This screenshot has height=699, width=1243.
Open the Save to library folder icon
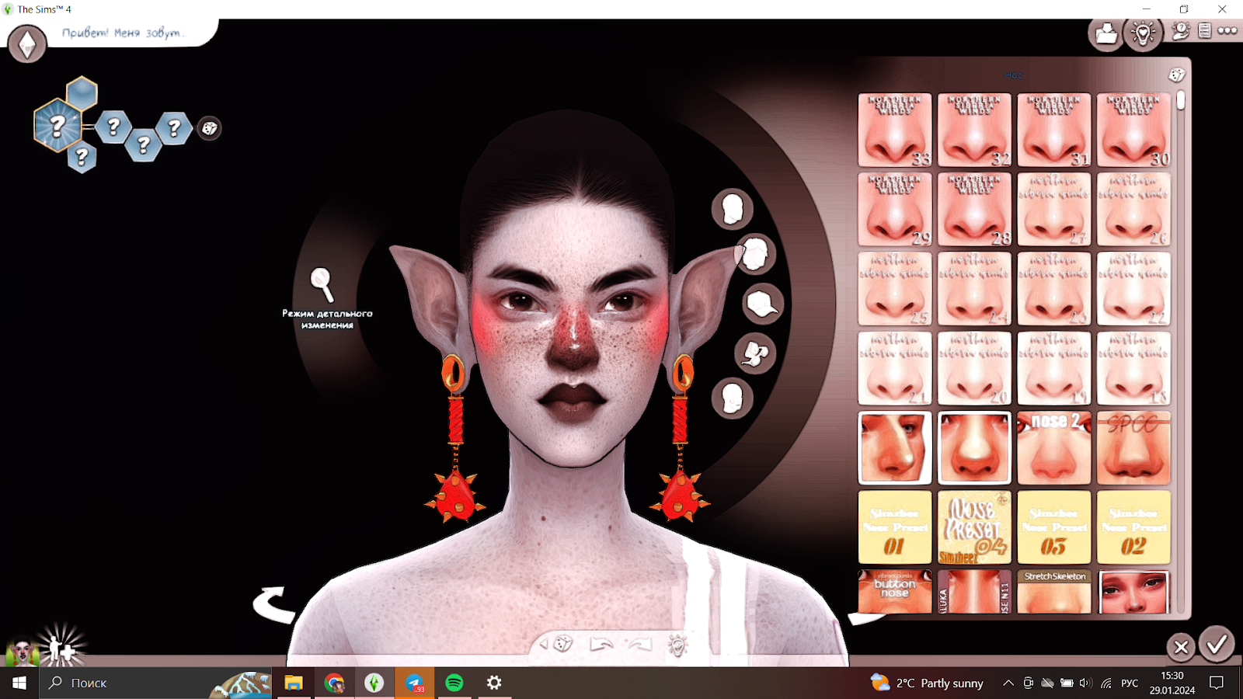pos(1105,34)
